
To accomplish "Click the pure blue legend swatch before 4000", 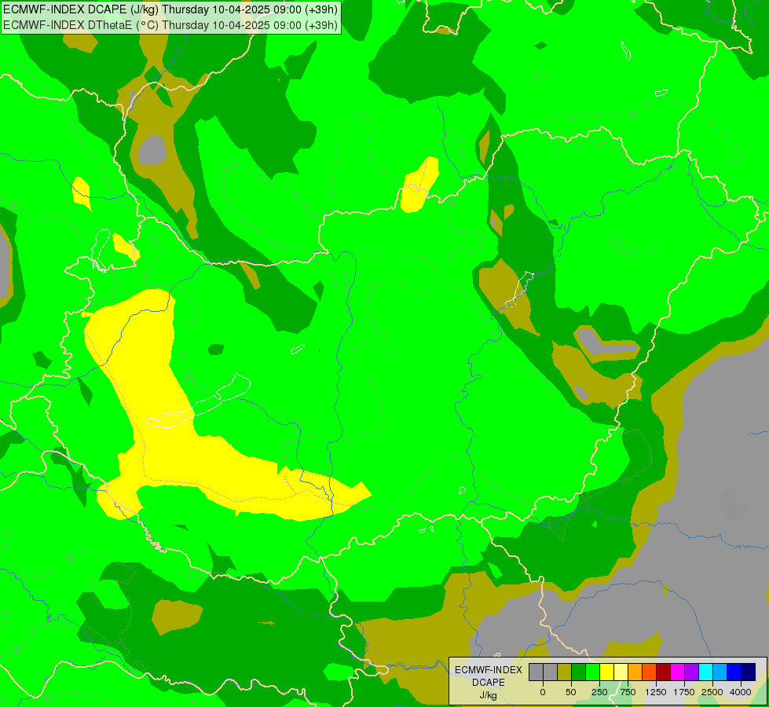I will click(x=734, y=672).
